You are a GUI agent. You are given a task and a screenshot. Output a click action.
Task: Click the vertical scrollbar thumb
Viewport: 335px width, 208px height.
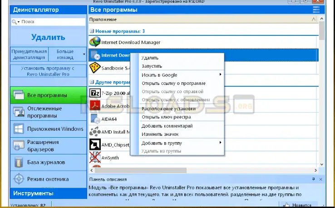coord(322,30)
